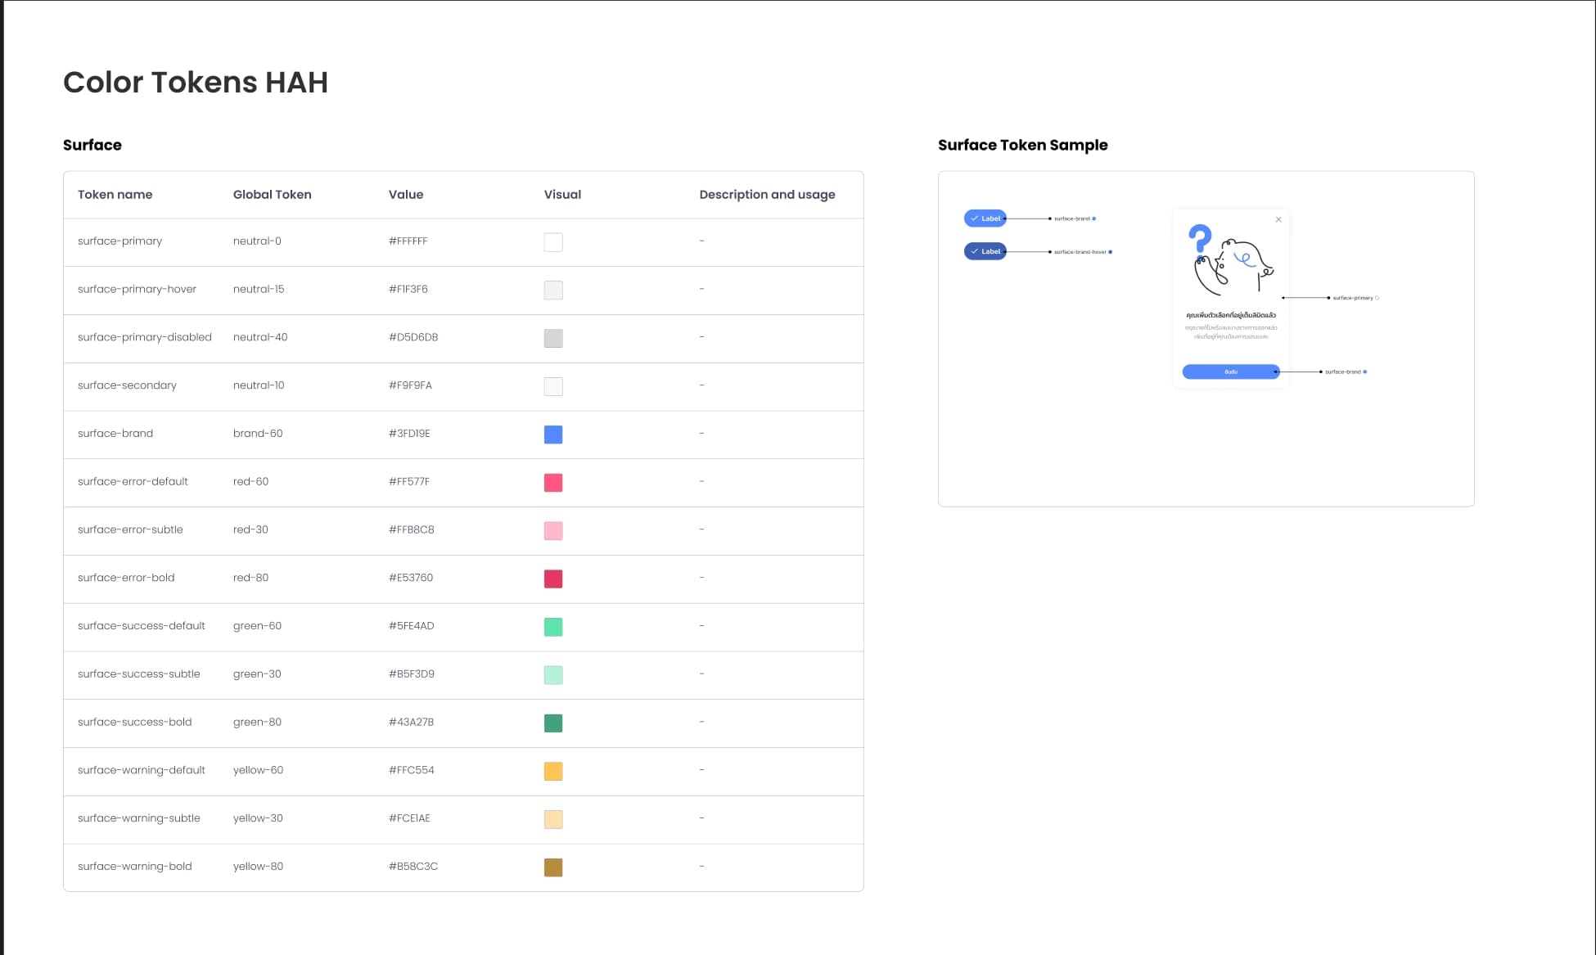Image resolution: width=1596 pixels, height=955 pixels.
Task: Click the Value column header
Action: tap(406, 195)
